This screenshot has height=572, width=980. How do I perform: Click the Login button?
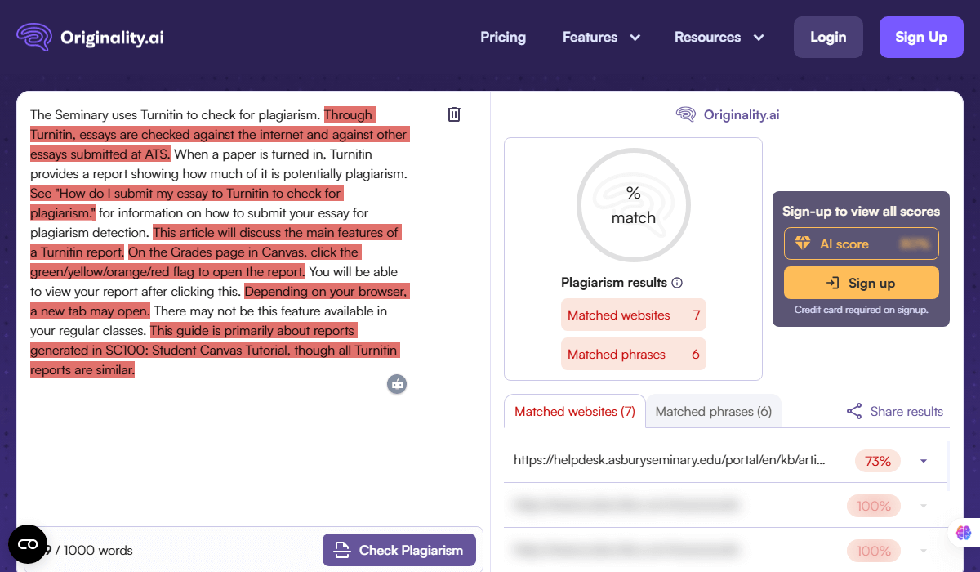click(x=828, y=37)
